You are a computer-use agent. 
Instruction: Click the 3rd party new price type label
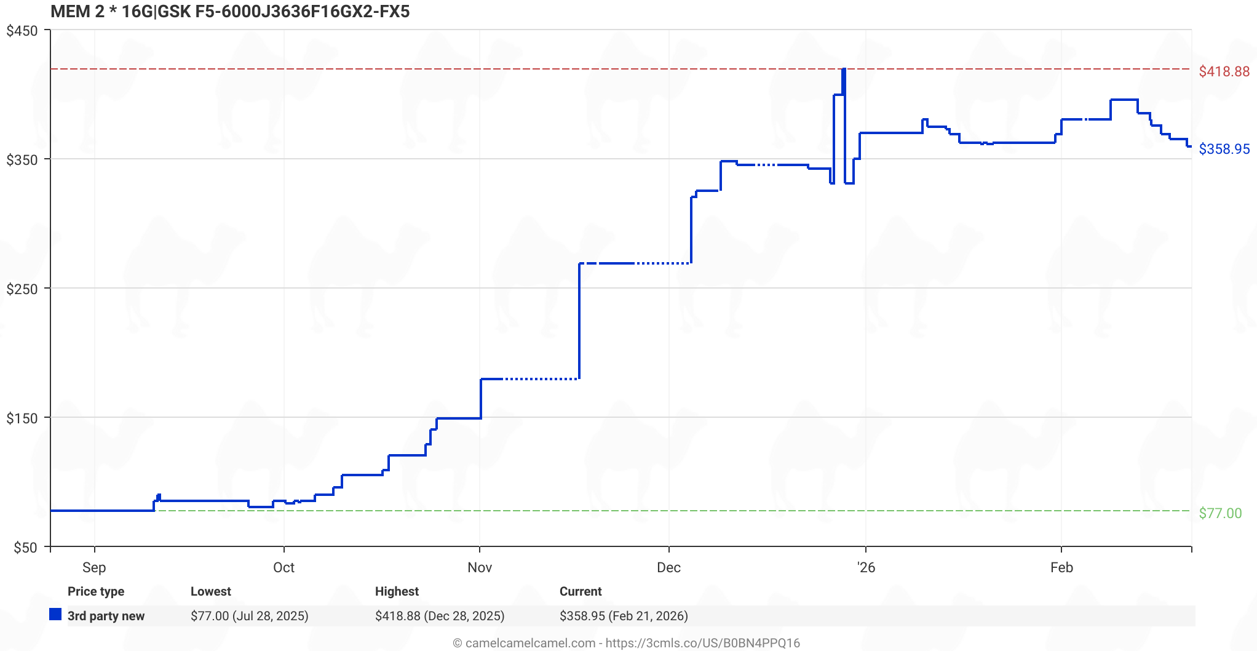[106, 616]
